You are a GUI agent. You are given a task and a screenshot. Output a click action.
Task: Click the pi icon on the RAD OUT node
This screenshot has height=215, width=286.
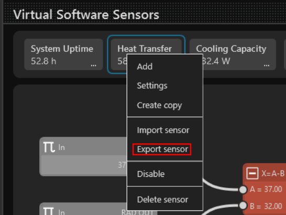pyautogui.click(x=49, y=211)
